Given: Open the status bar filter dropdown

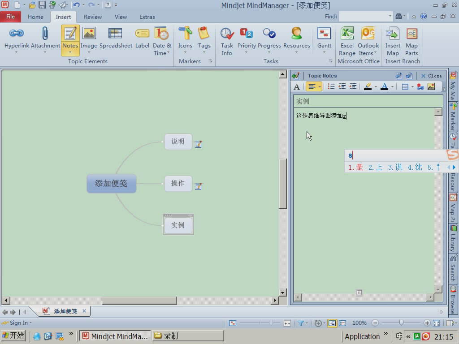Looking at the screenshot, I should tap(307, 323).
